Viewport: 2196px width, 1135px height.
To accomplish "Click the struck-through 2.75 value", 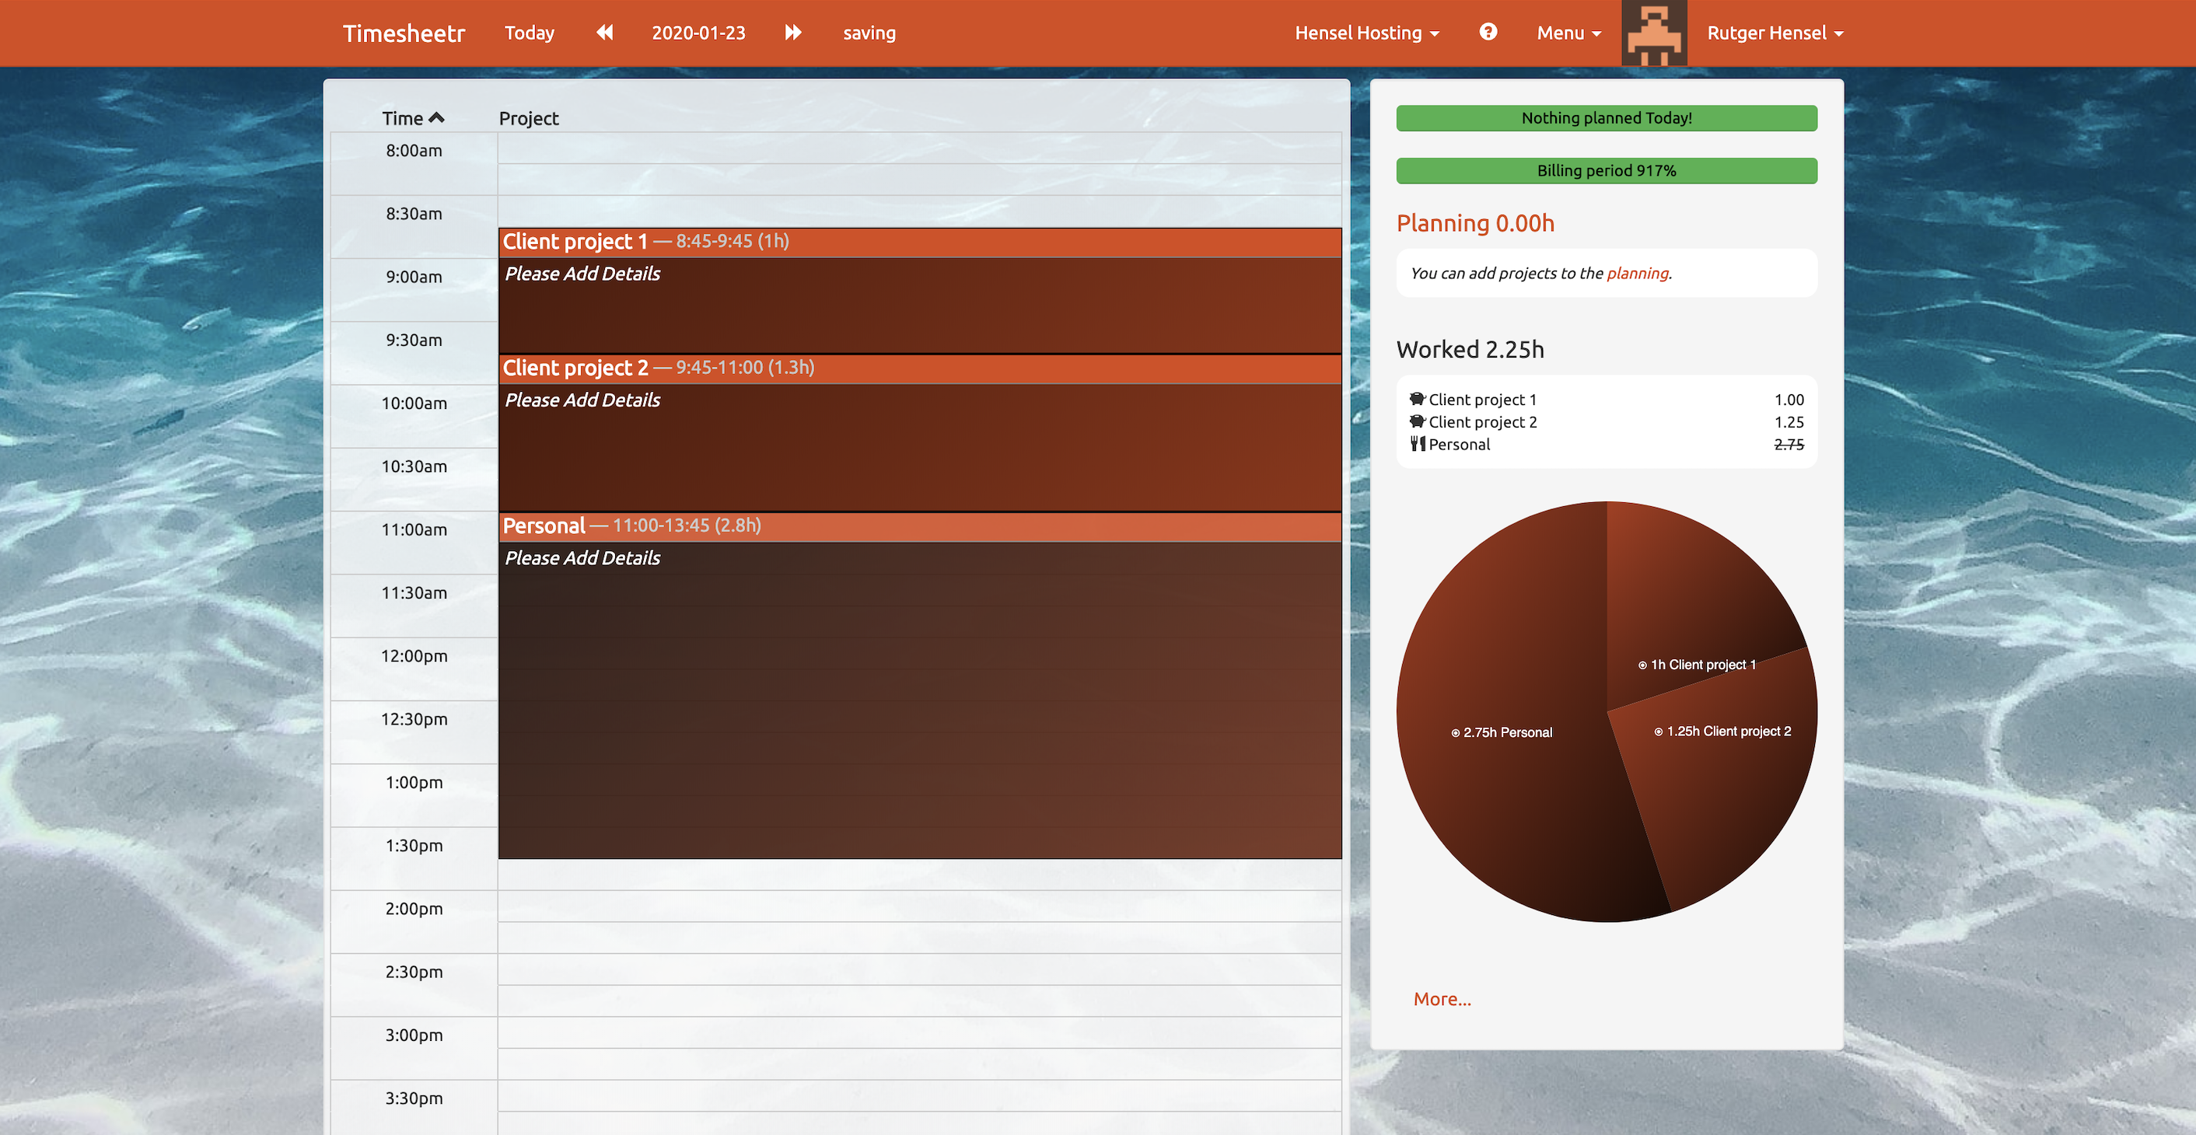I will tap(1789, 444).
